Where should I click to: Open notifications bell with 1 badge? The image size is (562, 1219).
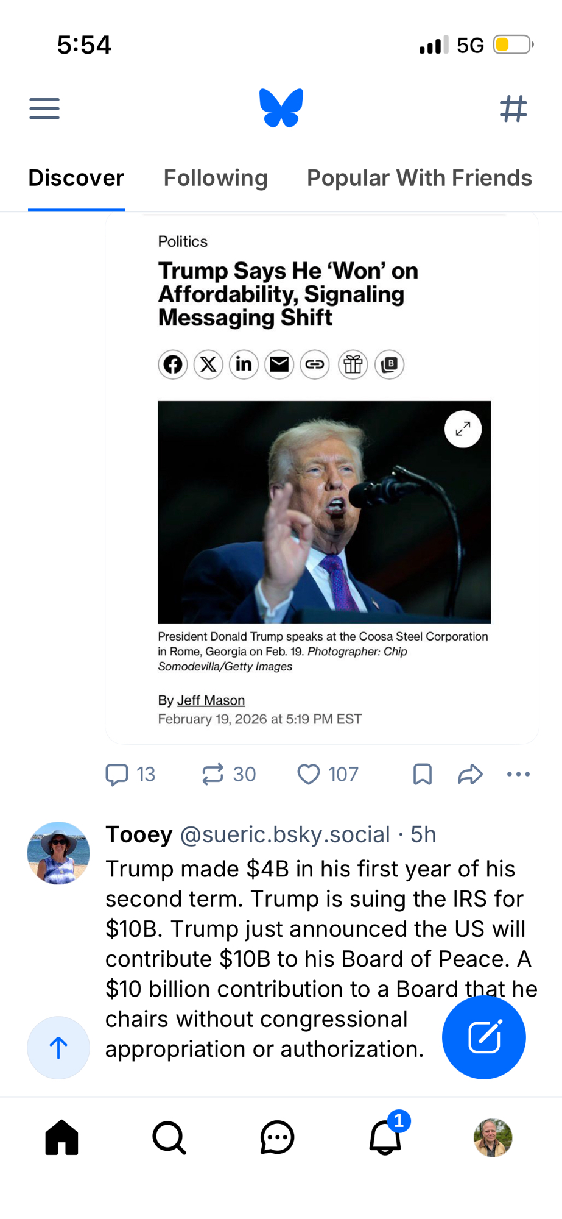point(385,1137)
